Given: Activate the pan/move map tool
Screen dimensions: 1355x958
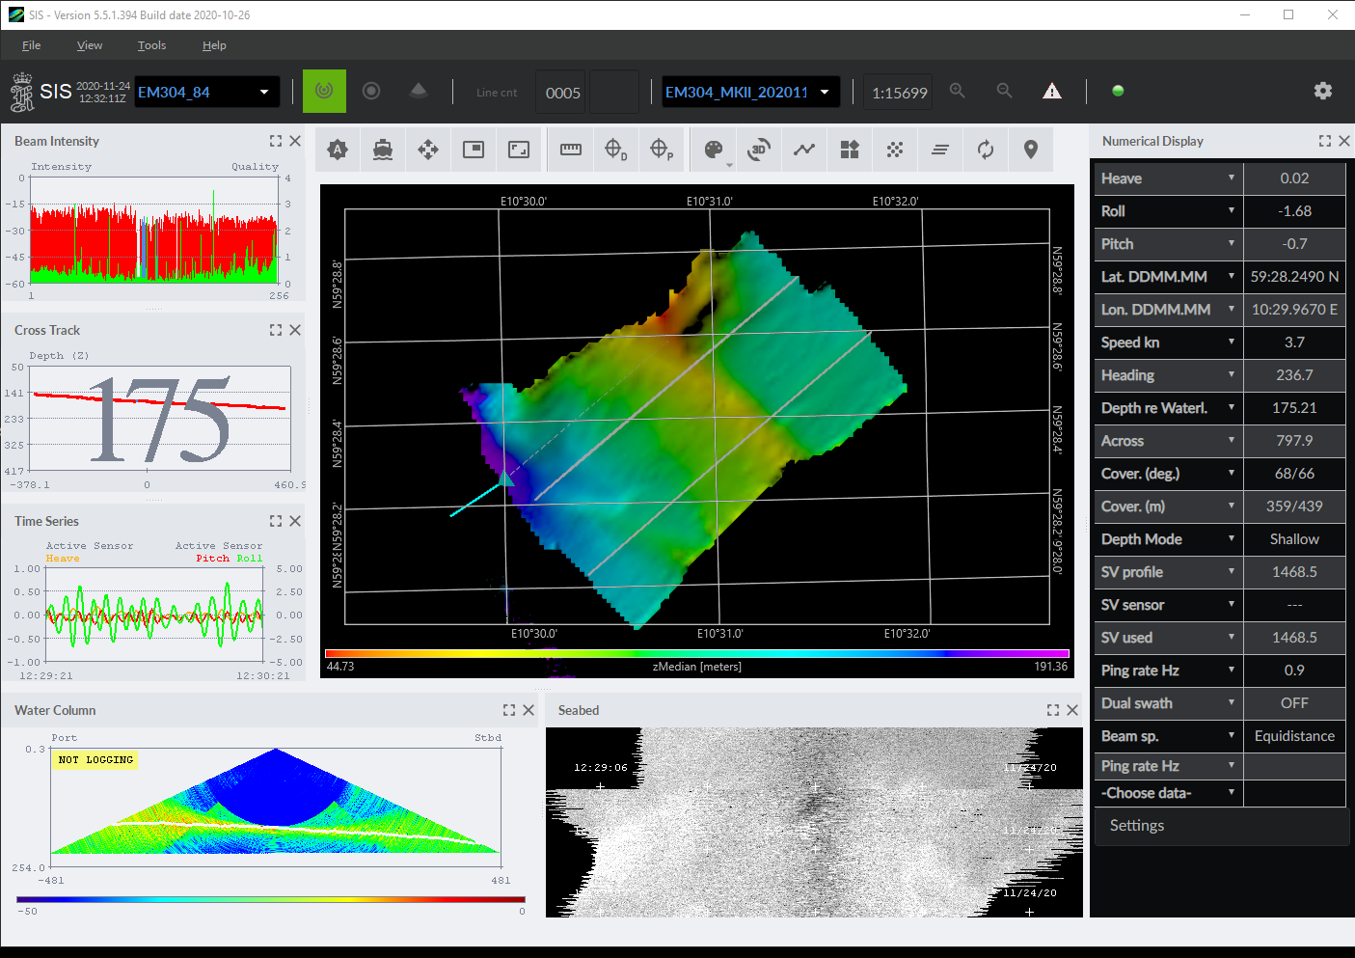Looking at the screenshot, I should point(427,150).
